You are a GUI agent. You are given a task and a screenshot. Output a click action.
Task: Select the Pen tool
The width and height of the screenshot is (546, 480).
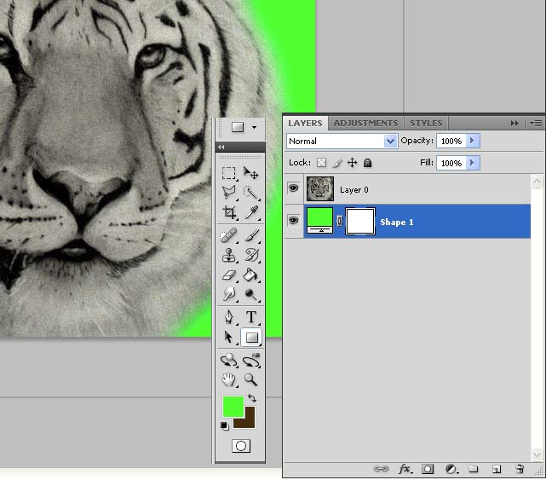tap(229, 317)
